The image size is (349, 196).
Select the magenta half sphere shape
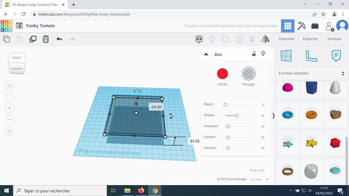(287, 88)
